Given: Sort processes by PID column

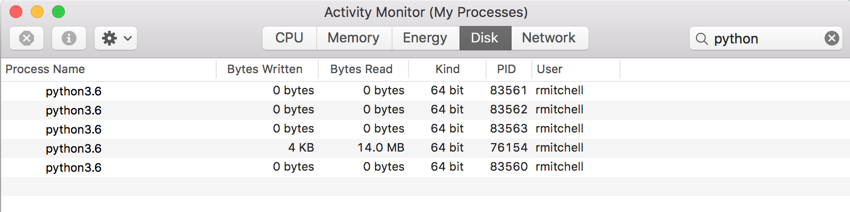Looking at the screenshot, I should 506,69.
